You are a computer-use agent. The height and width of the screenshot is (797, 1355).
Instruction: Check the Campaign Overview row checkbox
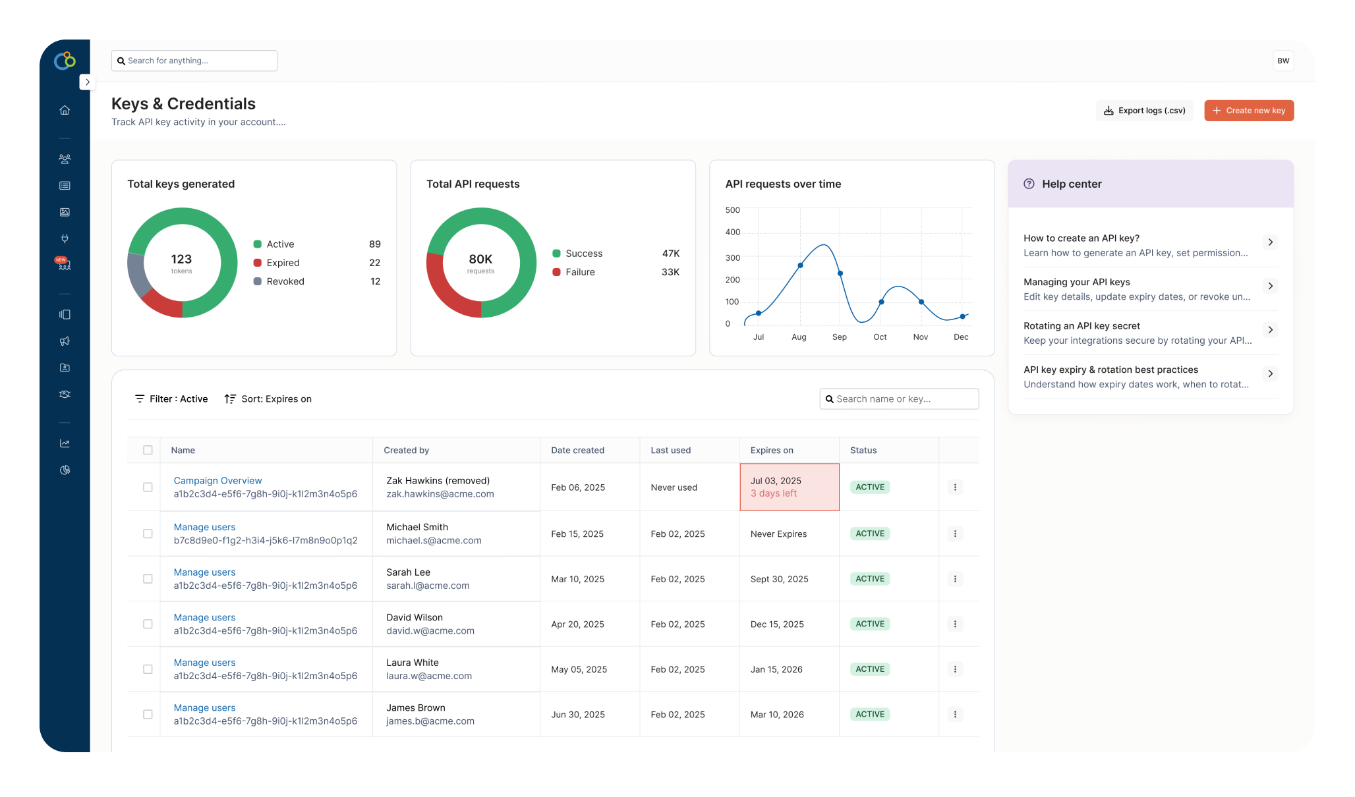(x=148, y=487)
